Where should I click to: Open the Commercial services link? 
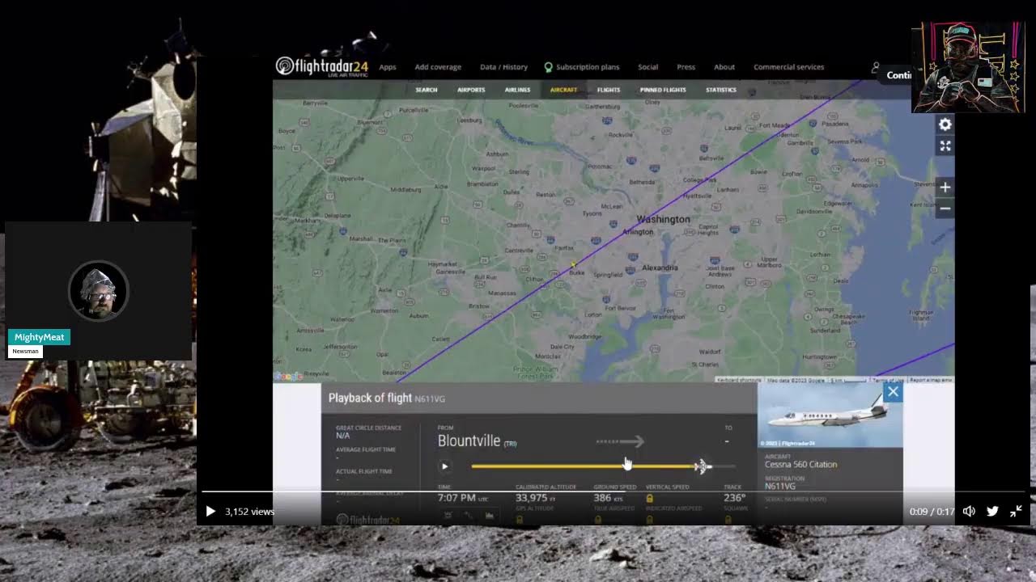[x=788, y=67]
